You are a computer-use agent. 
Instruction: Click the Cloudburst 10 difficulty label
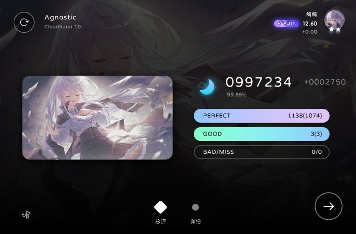pyautogui.click(x=63, y=27)
